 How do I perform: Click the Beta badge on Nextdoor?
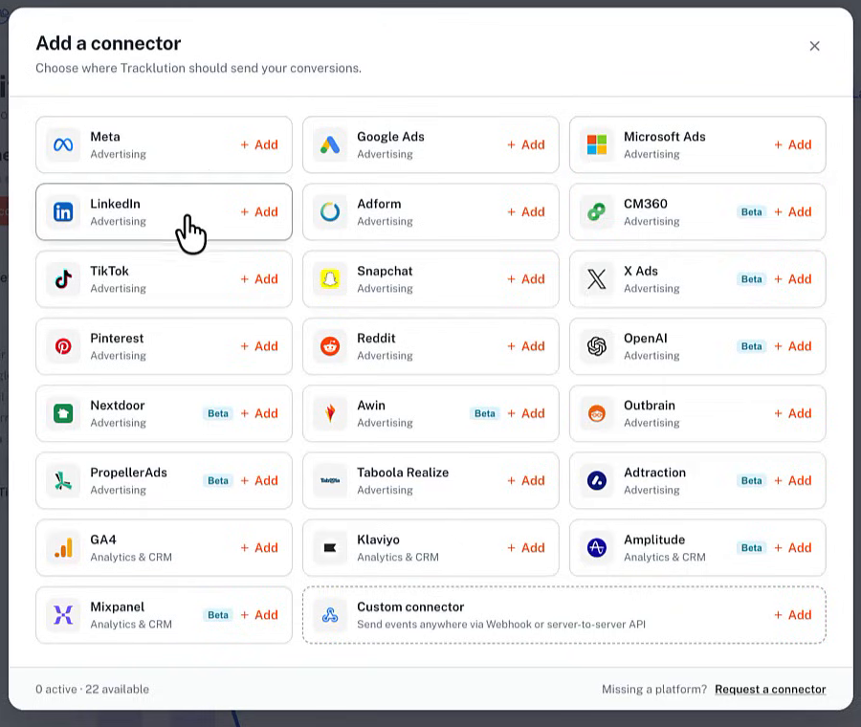coord(218,413)
